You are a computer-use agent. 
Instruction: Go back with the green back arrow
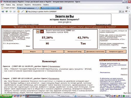(7, 11)
